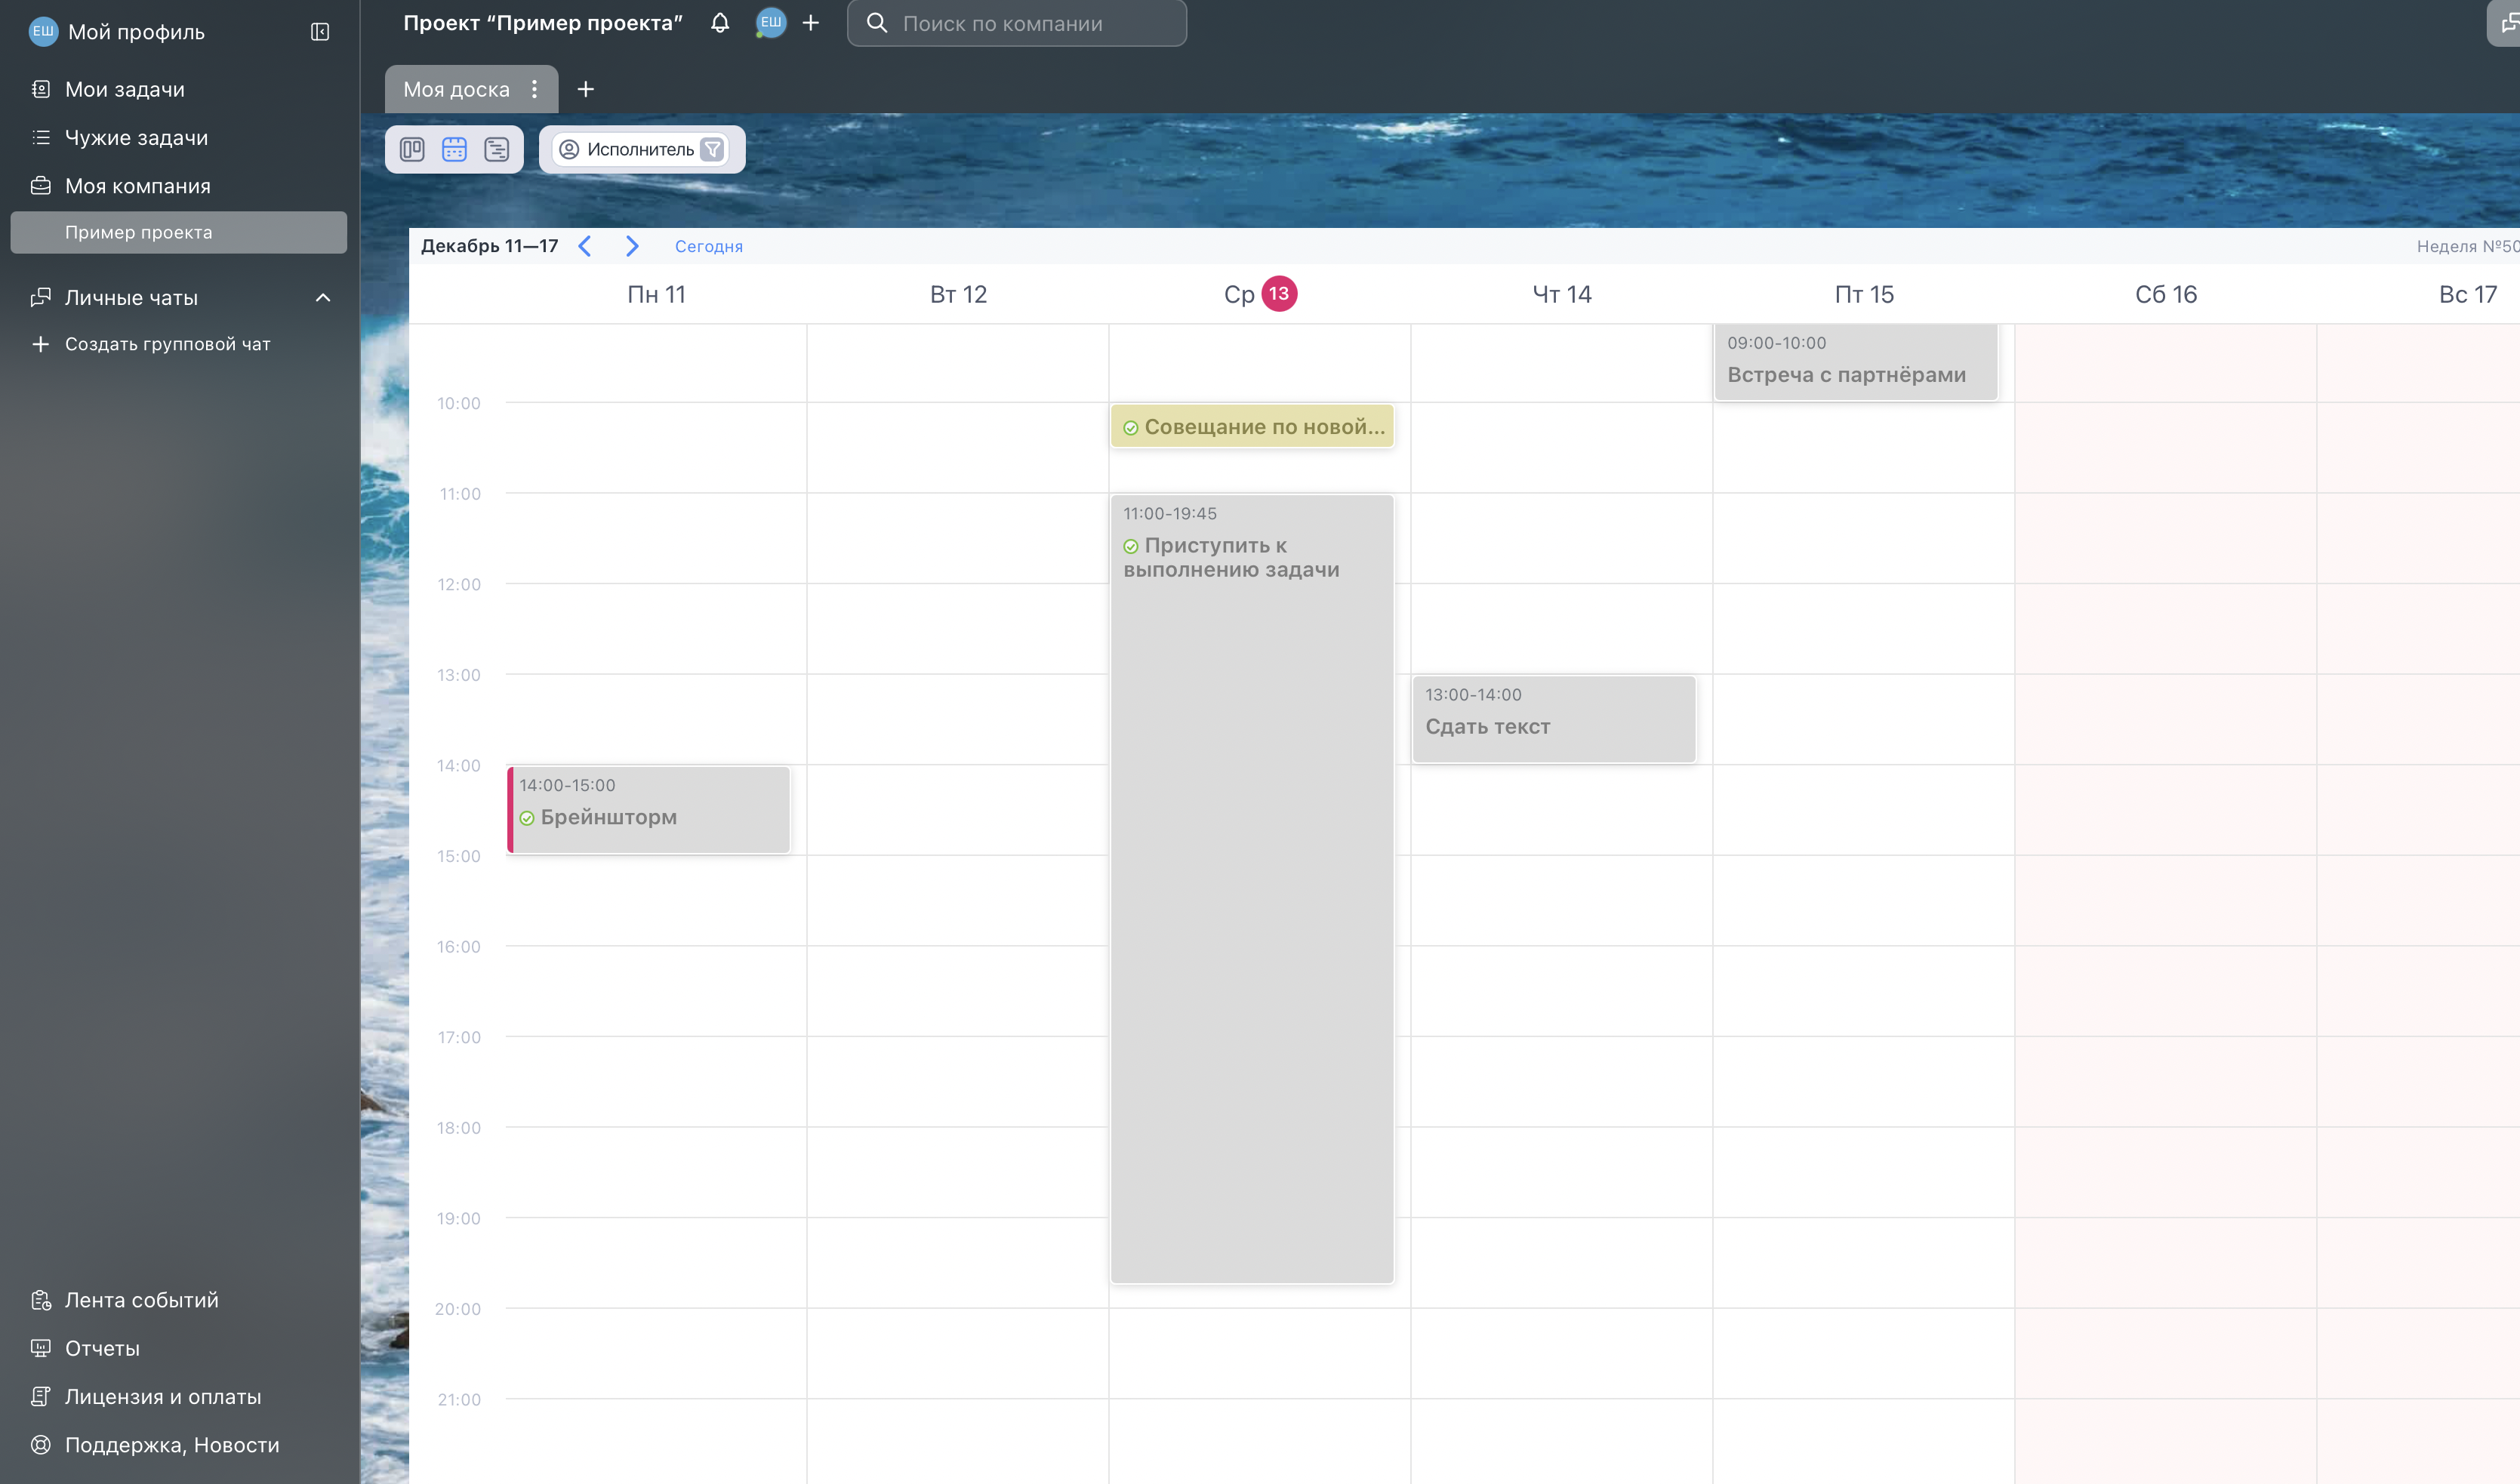Click Пн 11 day header
The width and height of the screenshot is (2520, 1484).
[x=656, y=294]
